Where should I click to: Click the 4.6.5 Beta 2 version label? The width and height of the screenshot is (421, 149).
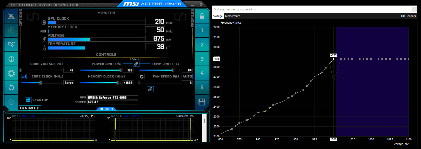30,108
